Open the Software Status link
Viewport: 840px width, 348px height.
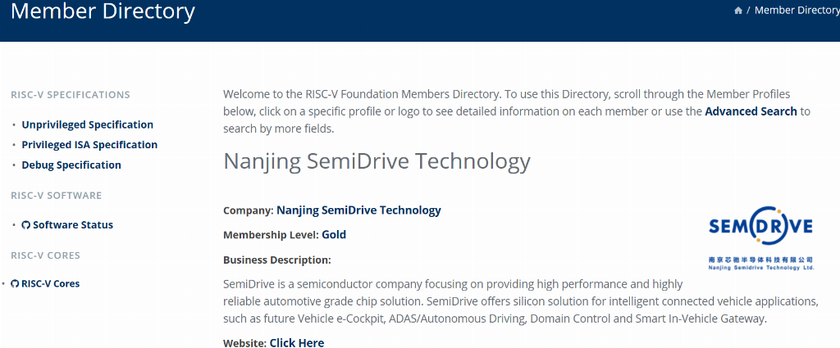click(x=73, y=225)
